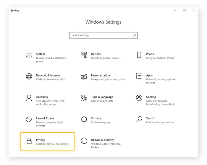Maximize the Settings window

(185, 10)
